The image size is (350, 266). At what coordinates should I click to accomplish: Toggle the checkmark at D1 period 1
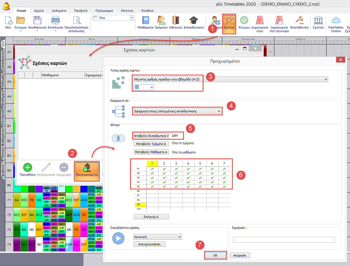point(152,169)
